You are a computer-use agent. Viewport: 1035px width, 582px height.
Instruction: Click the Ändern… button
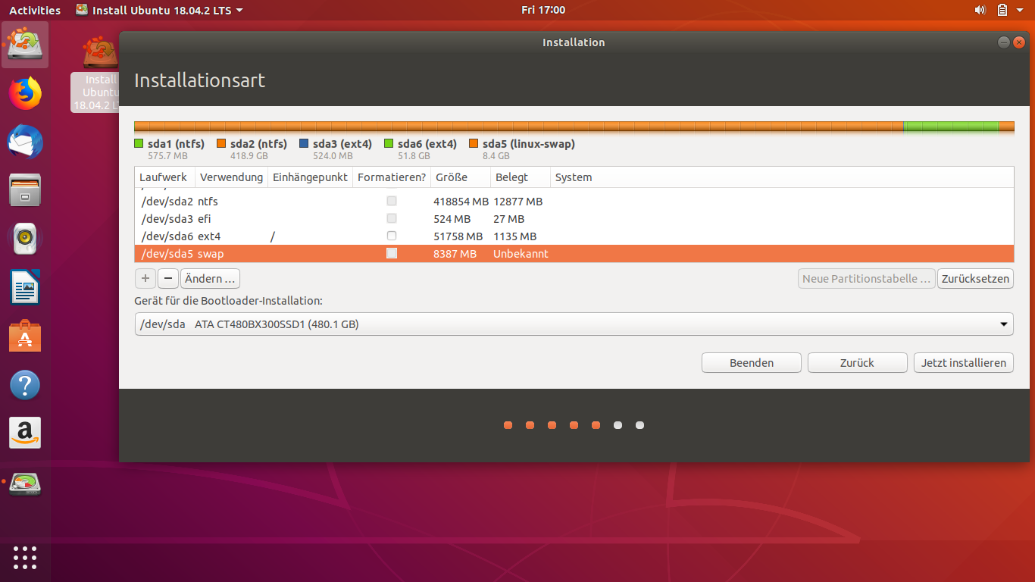210,279
